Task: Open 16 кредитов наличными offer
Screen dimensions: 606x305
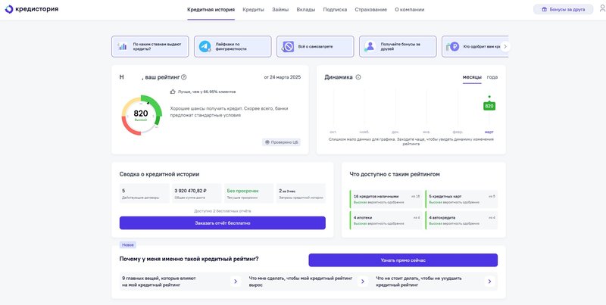Action: pos(386,199)
